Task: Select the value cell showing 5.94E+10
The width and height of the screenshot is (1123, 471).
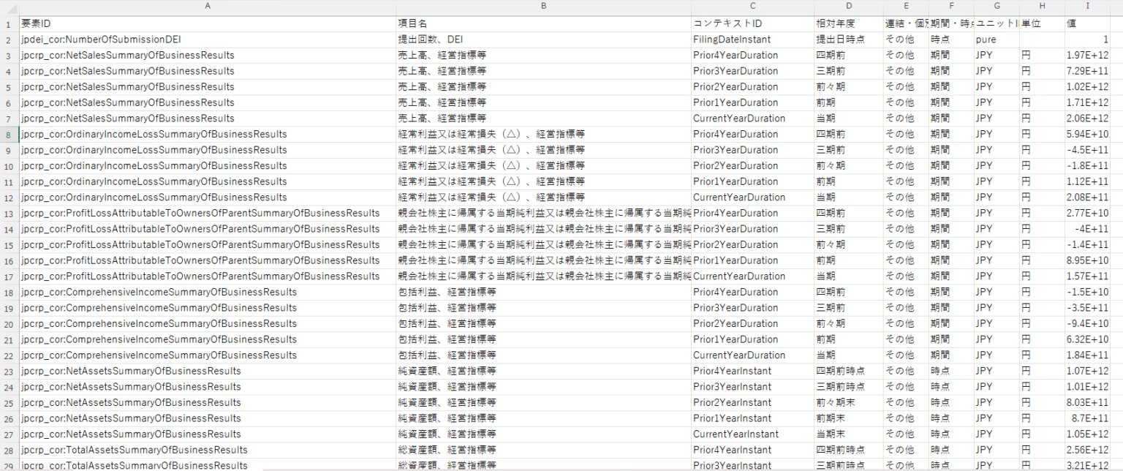Action: click(1087, 135)
